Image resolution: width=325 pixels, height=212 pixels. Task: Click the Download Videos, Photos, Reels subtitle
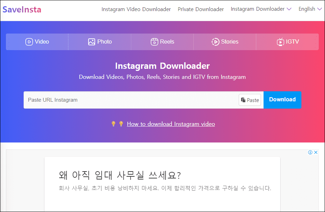coord(162,77)
